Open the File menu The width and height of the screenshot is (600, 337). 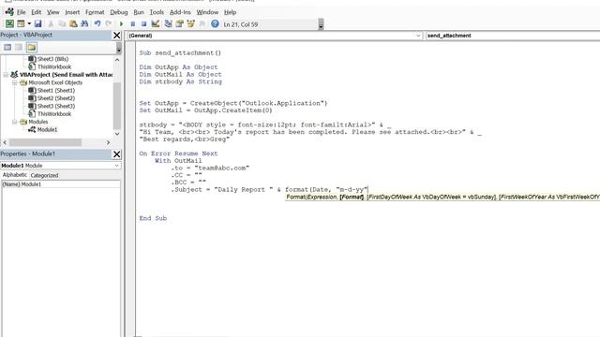(21, 12)
